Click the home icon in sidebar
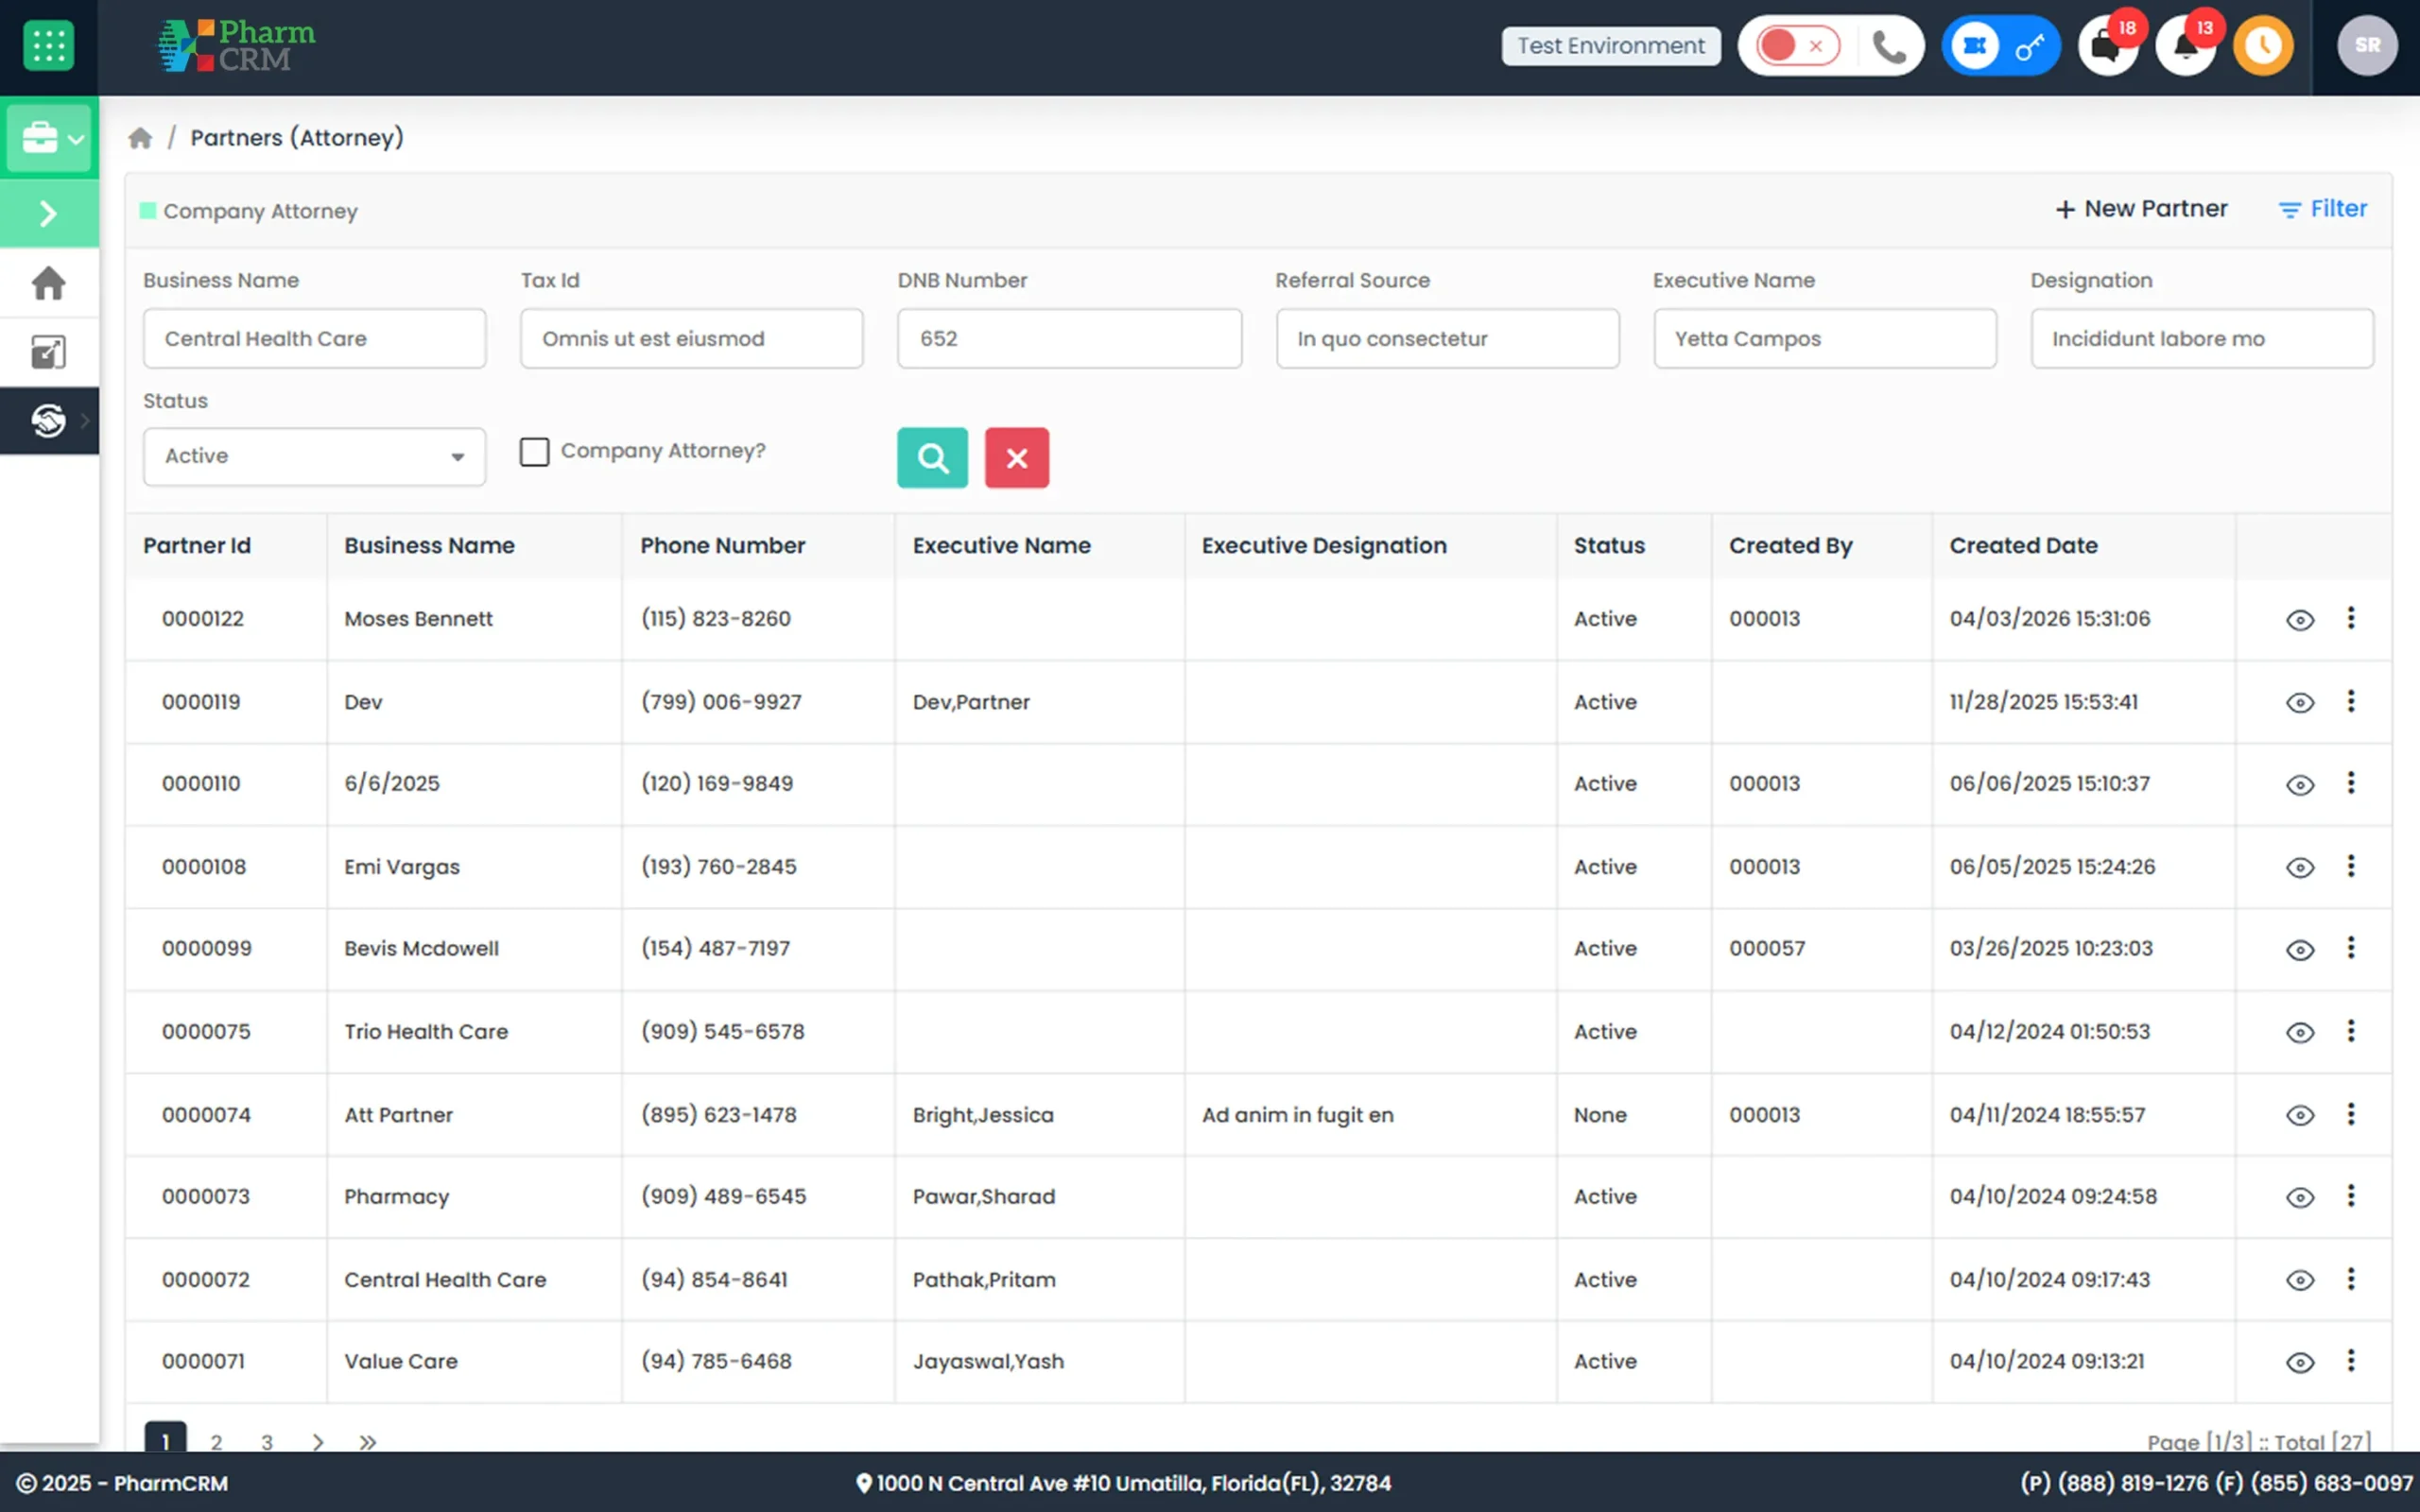Viewport: 2420px width, 1512px height. [x=49, y=283]
